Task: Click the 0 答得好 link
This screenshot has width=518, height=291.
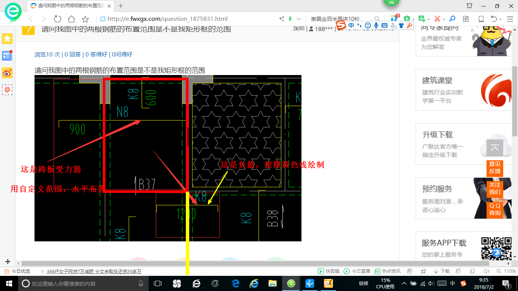Action: tap(96, 54)
